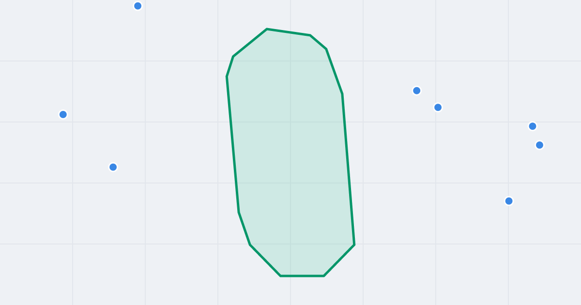Click the polygon's upper-right shoulder vertex
581x305 pixels.
coord(326,49)
